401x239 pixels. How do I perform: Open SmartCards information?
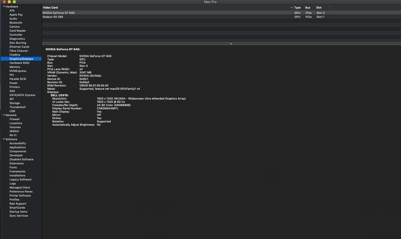pos(17,208)
